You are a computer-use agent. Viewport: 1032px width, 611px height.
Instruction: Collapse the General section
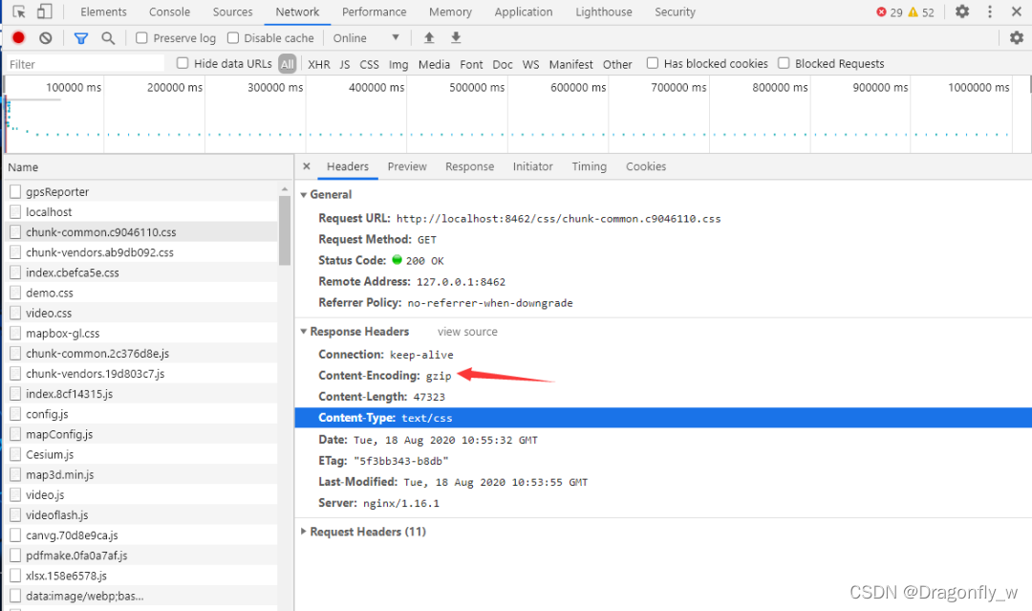coord(304,195)
